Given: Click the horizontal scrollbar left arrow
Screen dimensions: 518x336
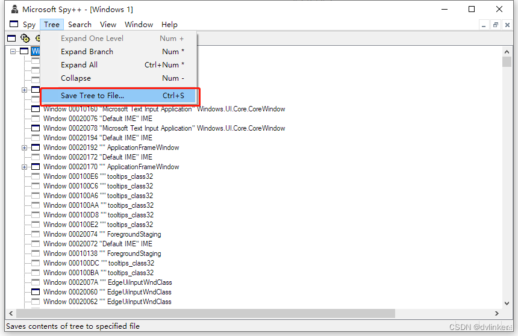Looking at the screenshot, I should pos(11,313).
